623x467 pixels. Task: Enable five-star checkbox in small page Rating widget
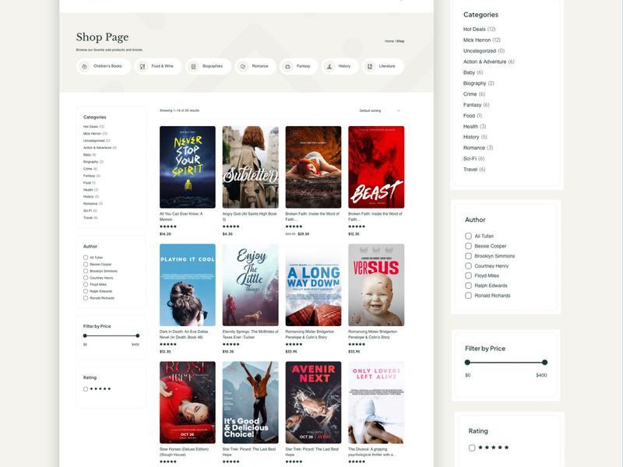tap(86, 389)
